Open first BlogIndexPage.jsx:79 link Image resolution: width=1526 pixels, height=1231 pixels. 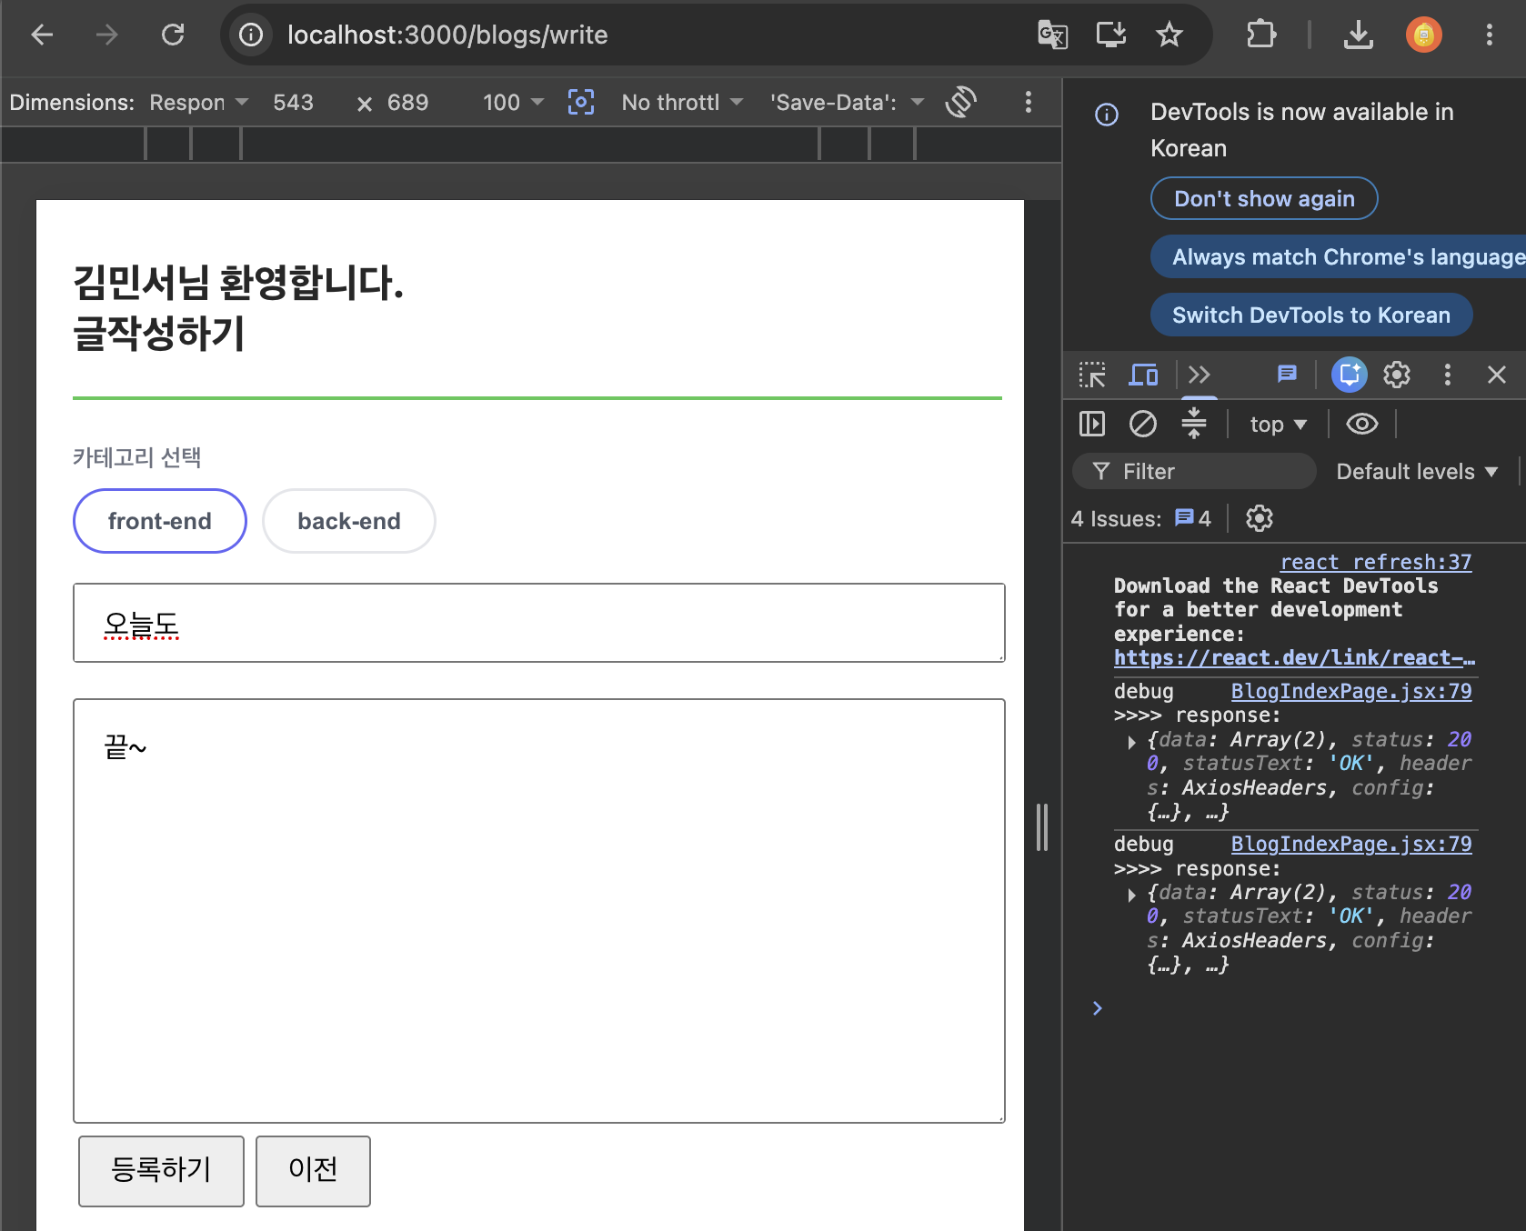pyautogui.click(x=1351, y=691)
